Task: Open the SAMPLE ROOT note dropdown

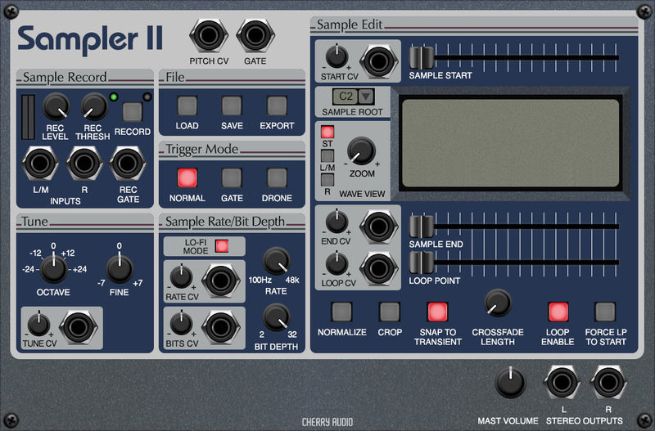Action: [x=365, y=96]
